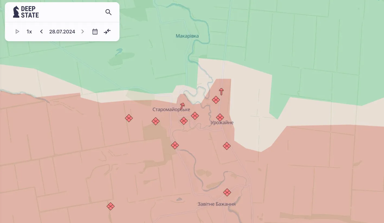Click unit marker just above Завітне Бажання
The height and width of the screenshot is (223, 384).
[x=227, y=193]
